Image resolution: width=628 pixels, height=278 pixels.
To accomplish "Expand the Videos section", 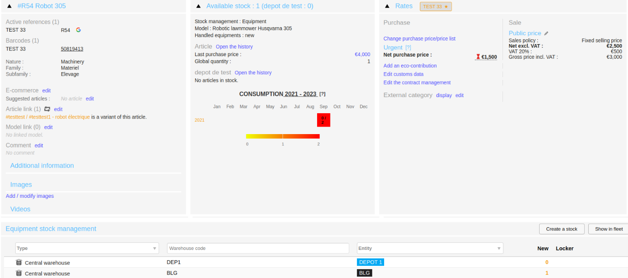I will pyautogui.click(x=21, y=209).
